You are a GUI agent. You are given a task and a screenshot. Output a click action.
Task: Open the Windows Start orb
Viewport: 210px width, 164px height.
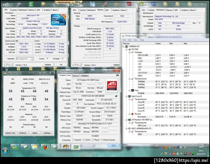5,150
